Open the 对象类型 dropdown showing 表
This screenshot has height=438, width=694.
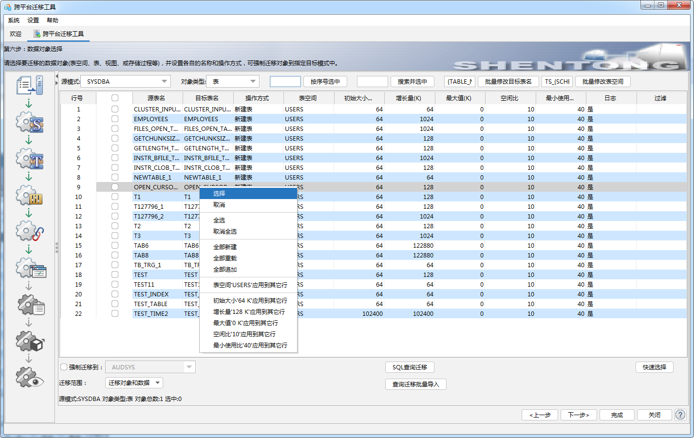[x=253, y=81]
